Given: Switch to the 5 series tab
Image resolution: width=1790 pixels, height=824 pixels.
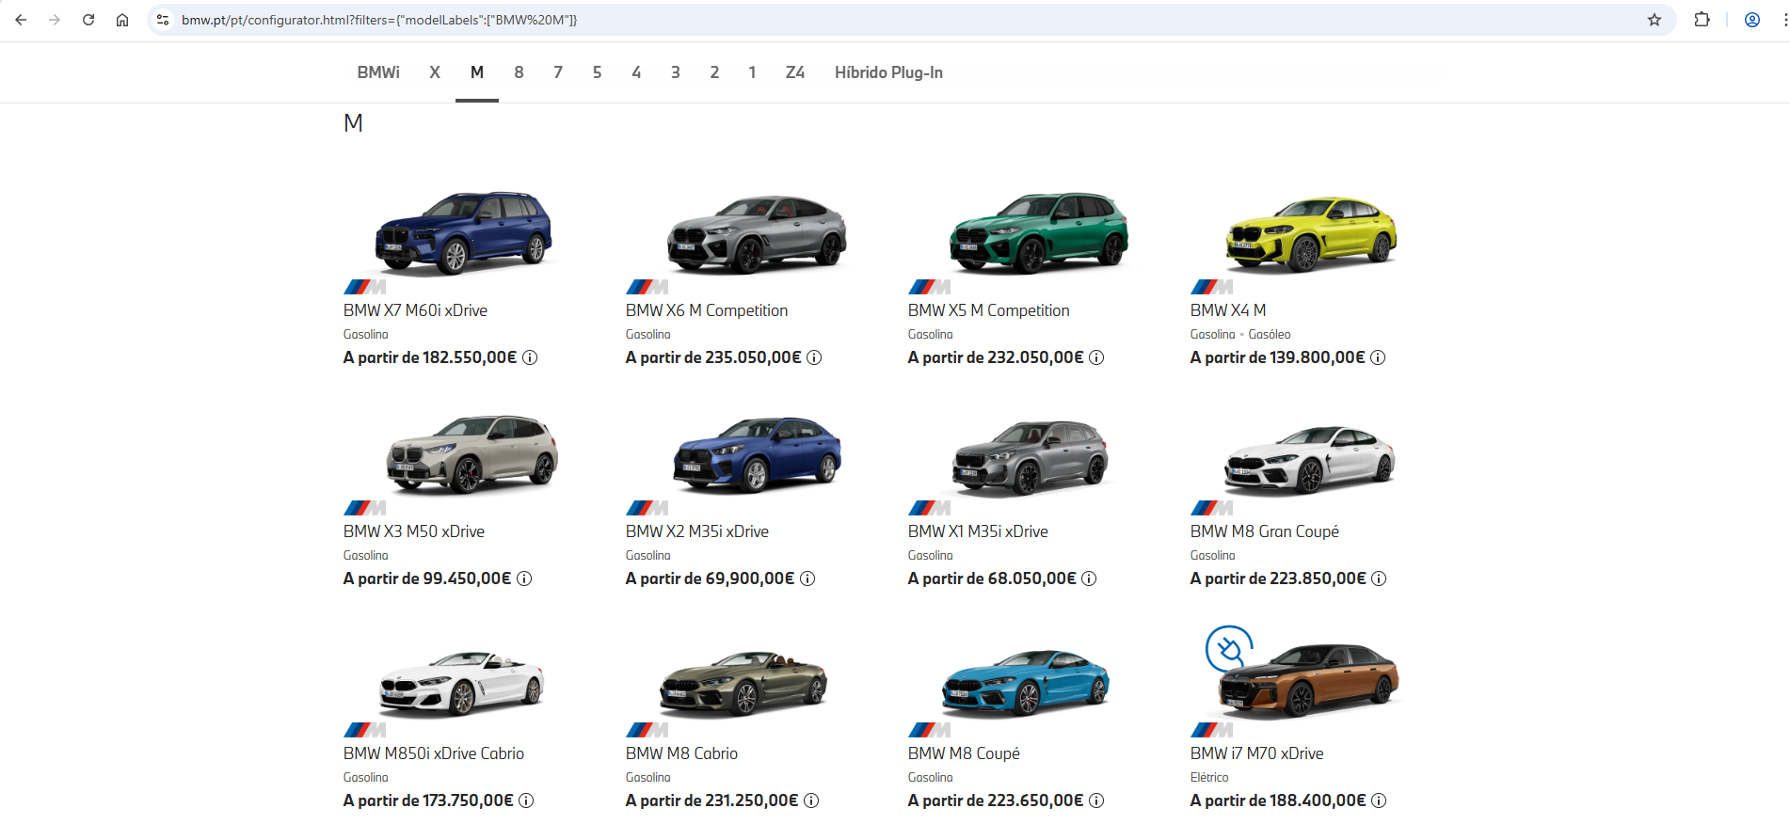Looking at the screenshot, I should click(597, 72).
